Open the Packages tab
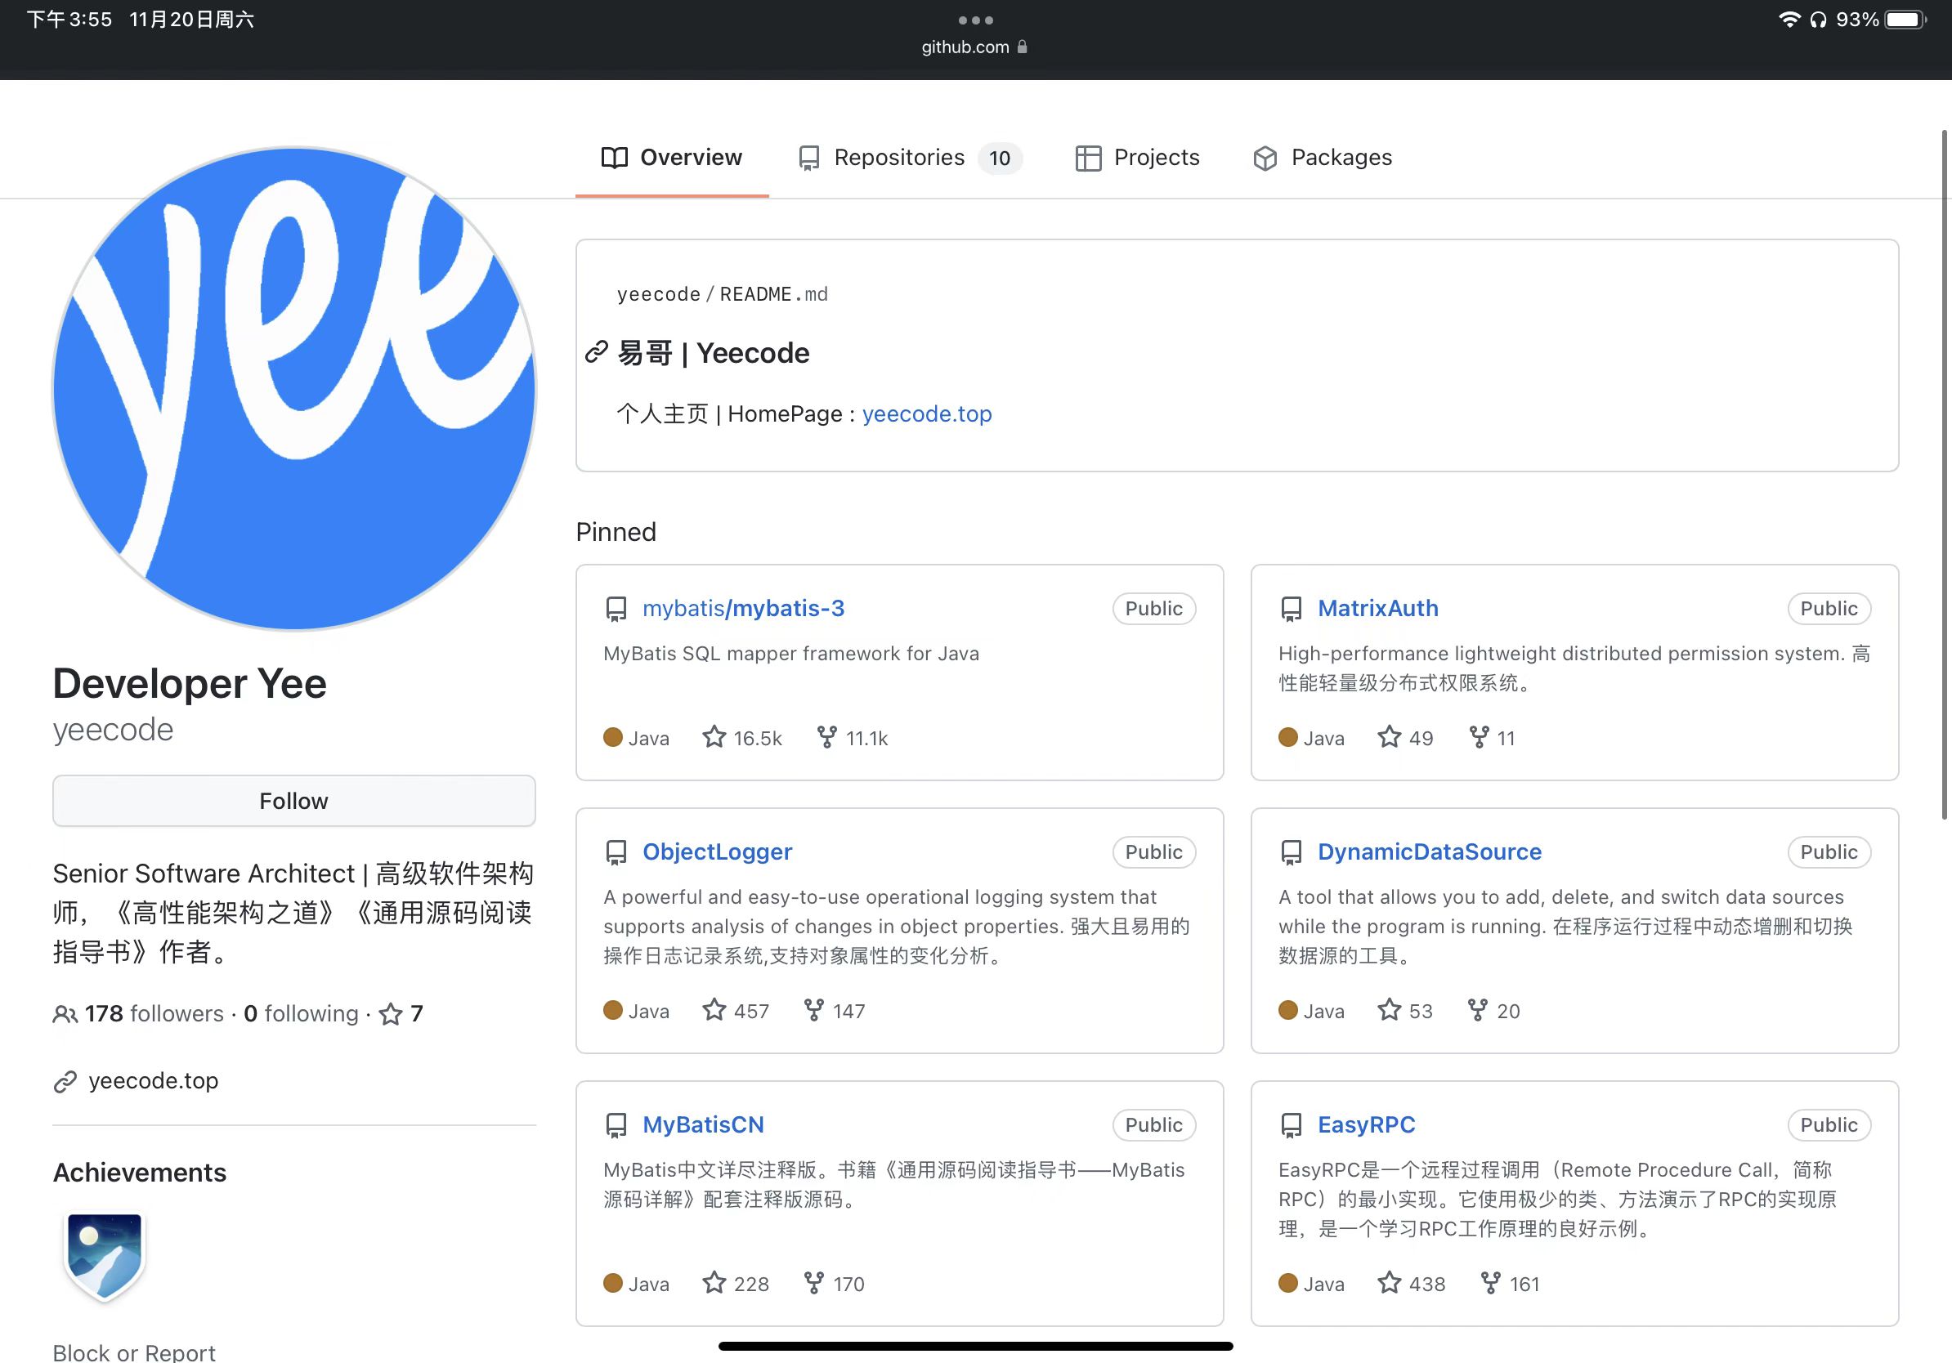The width and height of the screenshot is (1952, 1363). click(1322, 158)
